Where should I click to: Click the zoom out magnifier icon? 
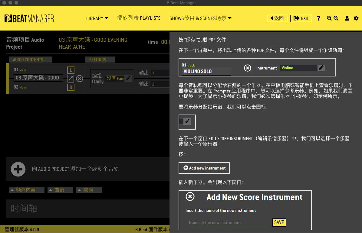tap(336, 18)
